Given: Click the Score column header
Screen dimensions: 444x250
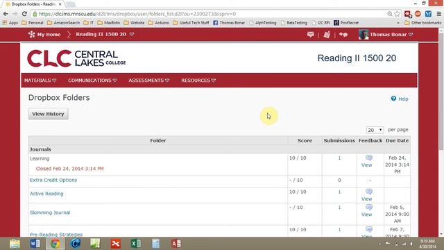Looking at the screenshot, I should [x=305, y=140].
